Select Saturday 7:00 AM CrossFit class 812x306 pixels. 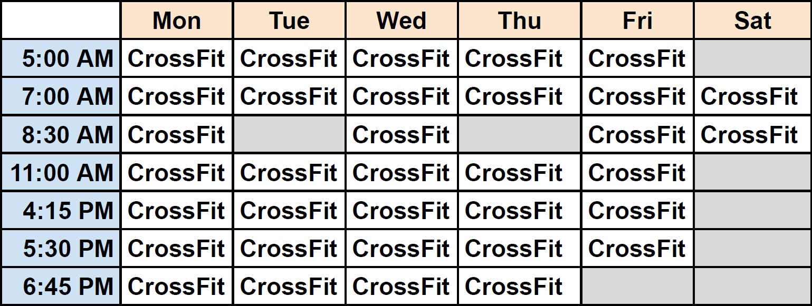749,97
